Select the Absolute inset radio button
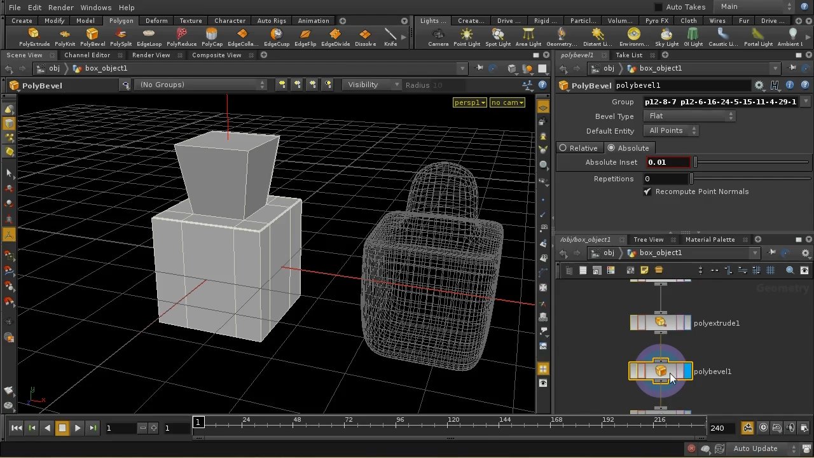Screen dimensions: 814x458 (x=611, y=148)
